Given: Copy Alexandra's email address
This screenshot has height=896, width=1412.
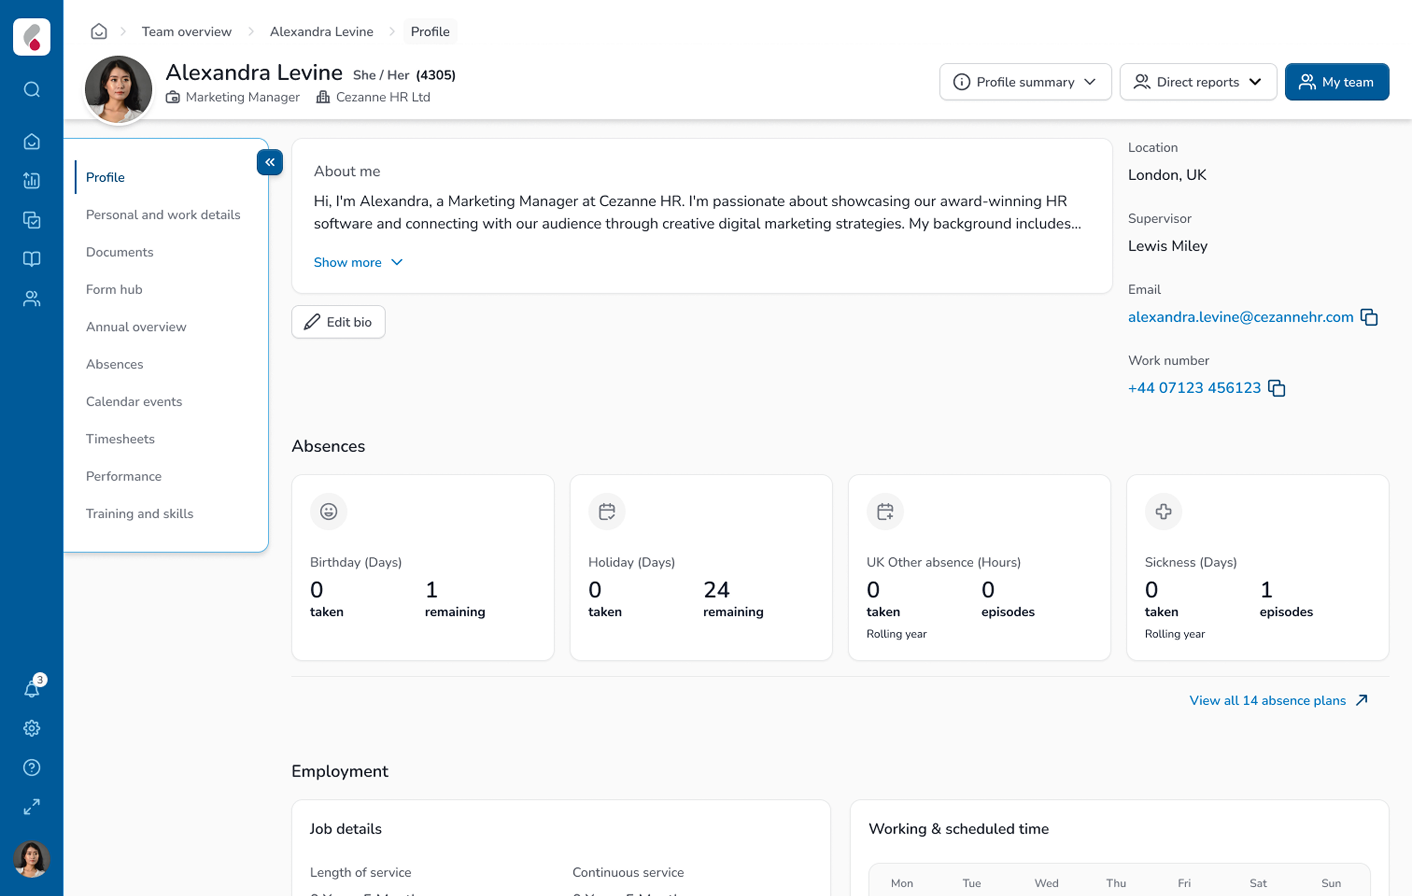Looking at the screenshot, I should (1370, 317).
